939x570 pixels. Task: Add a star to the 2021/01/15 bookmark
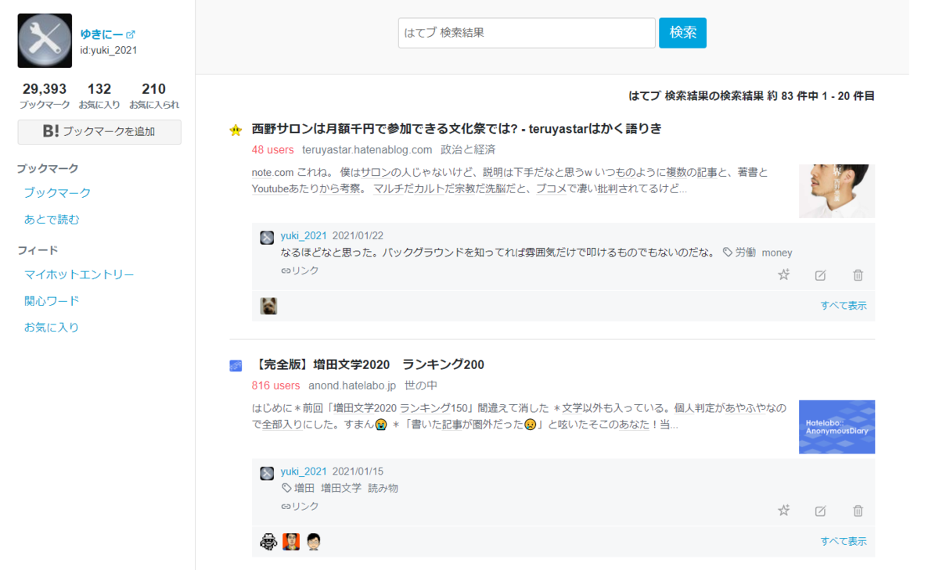[783, 511]
